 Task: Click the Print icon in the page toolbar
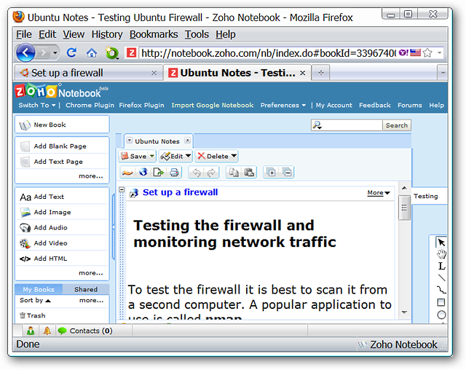pyautogui.click(x=174, y=173)
